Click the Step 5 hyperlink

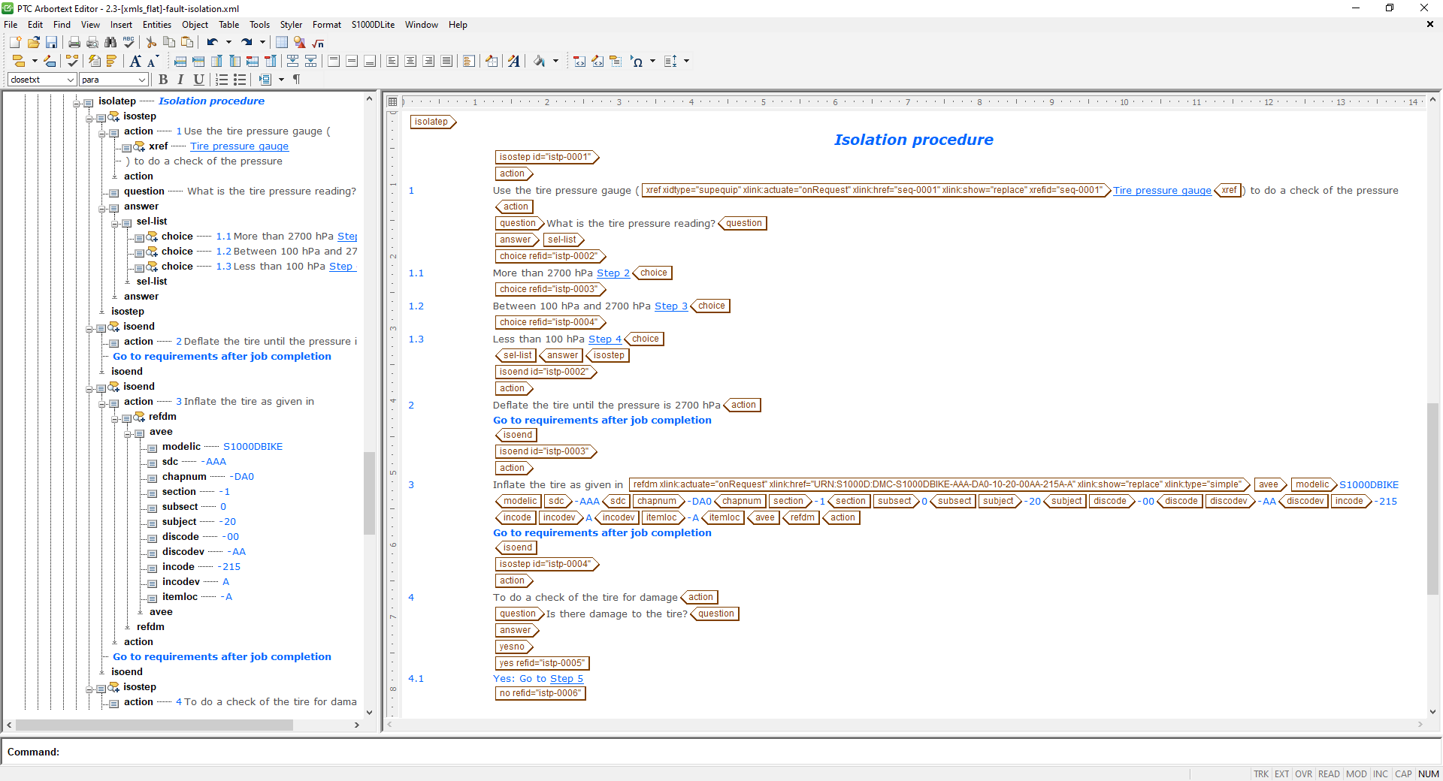click(567, 678)
